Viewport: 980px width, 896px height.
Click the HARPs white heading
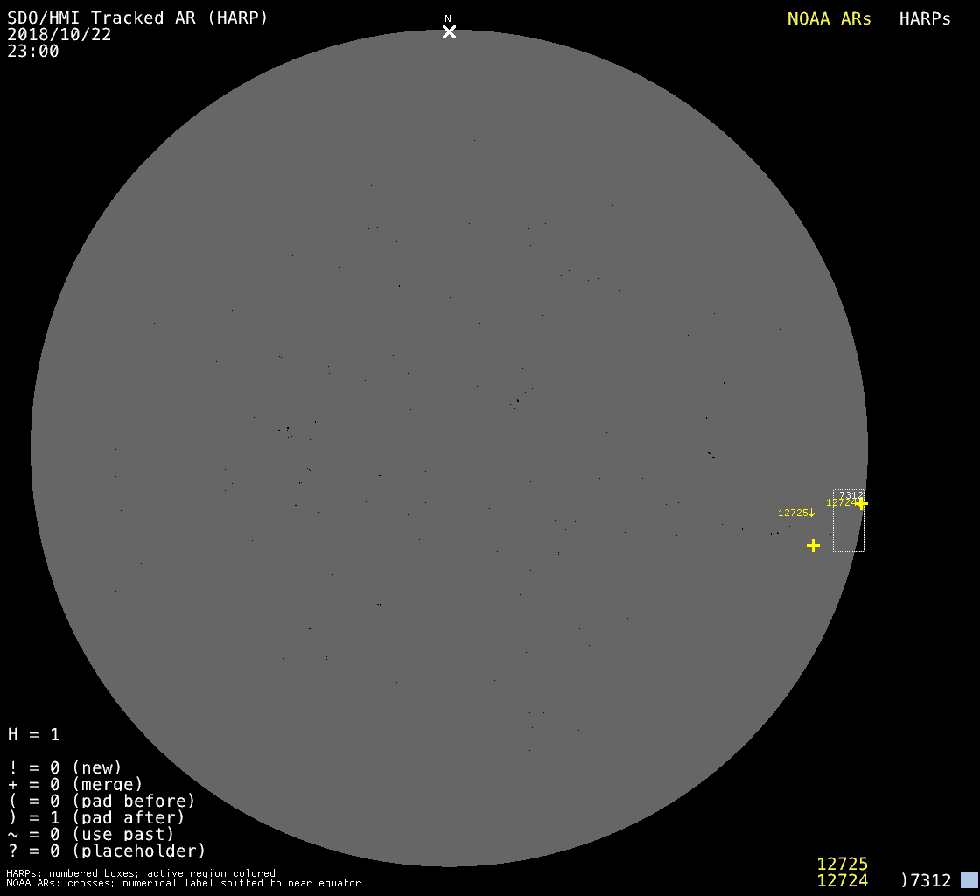925,19
